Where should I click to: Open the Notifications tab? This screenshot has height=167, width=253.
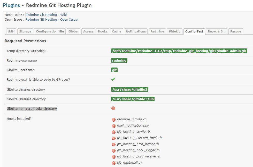coord(136,31)
